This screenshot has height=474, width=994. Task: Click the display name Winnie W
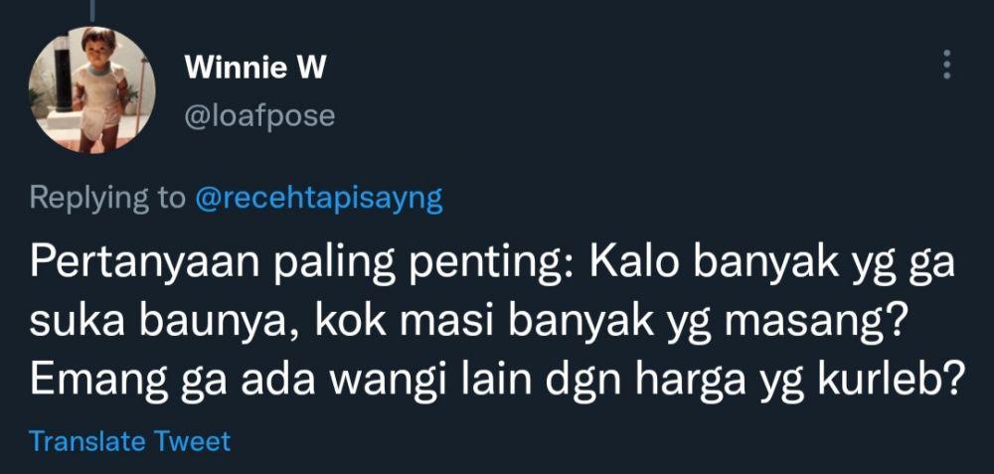(x=255, y=68)
